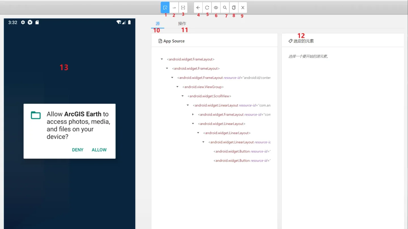Click the cellular signal icon in status bar
Screen dimensions: 408x229
(124, 22)
